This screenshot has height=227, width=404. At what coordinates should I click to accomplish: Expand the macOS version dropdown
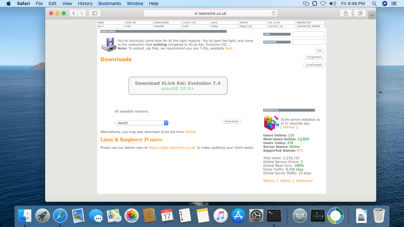(x=141, y=123)
